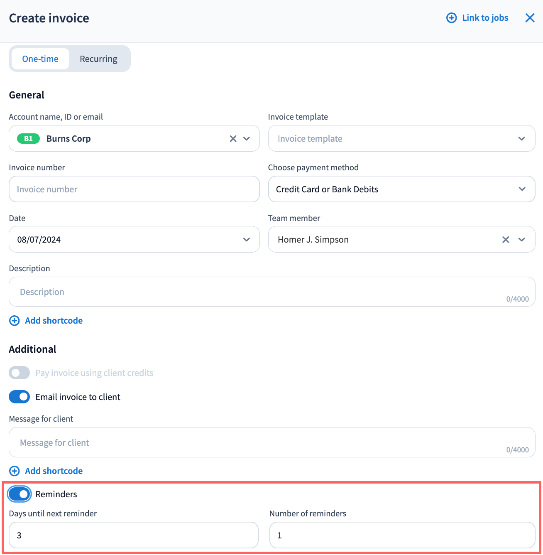Click plus icon under Message for client
Screen dimensions: 543x555
(x=15, y=471)
